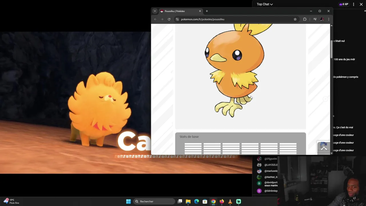Close the live chat panel
The height and width of the screenshot is (206, 366).
point(361,4)
